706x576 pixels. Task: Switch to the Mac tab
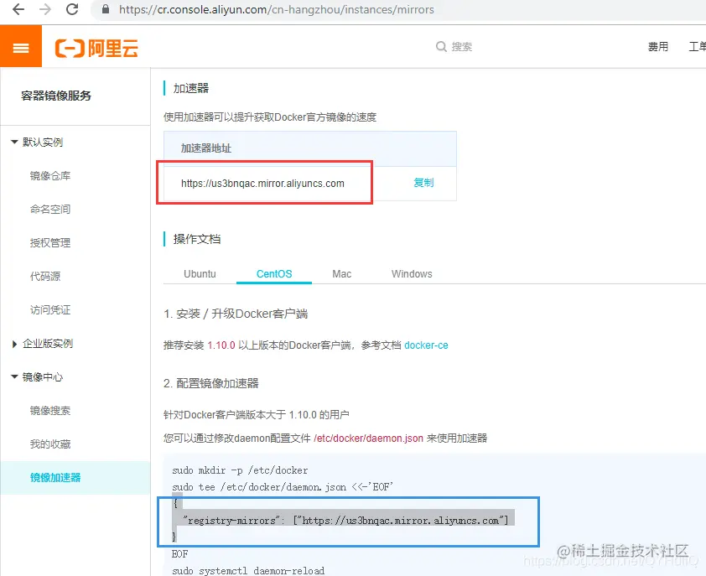(x=342, y=274)
